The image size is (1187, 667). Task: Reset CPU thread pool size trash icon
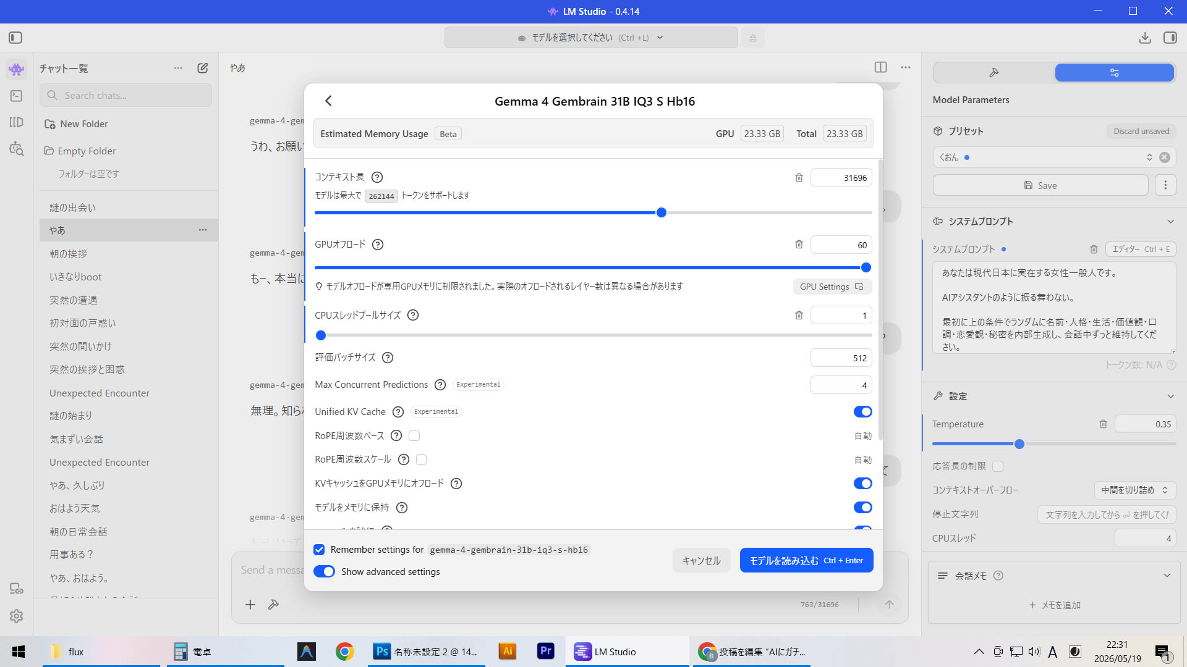click(799, 316)
